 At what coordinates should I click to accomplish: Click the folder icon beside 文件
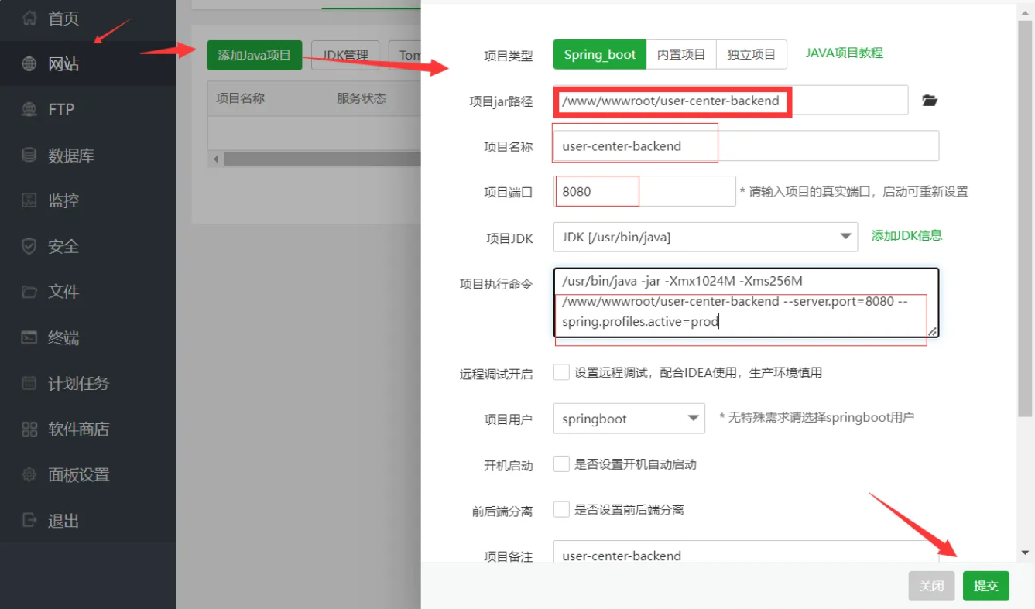point(29,292)
